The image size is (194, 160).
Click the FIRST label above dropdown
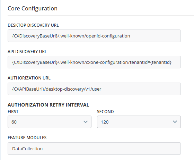[13, 112]
